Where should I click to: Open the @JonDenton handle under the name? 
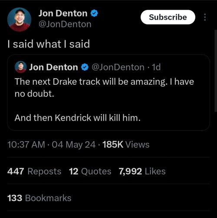click(65, 24)
